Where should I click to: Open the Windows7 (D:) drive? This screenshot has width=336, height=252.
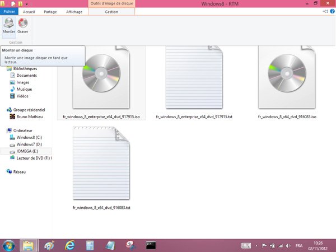(29, 144)
